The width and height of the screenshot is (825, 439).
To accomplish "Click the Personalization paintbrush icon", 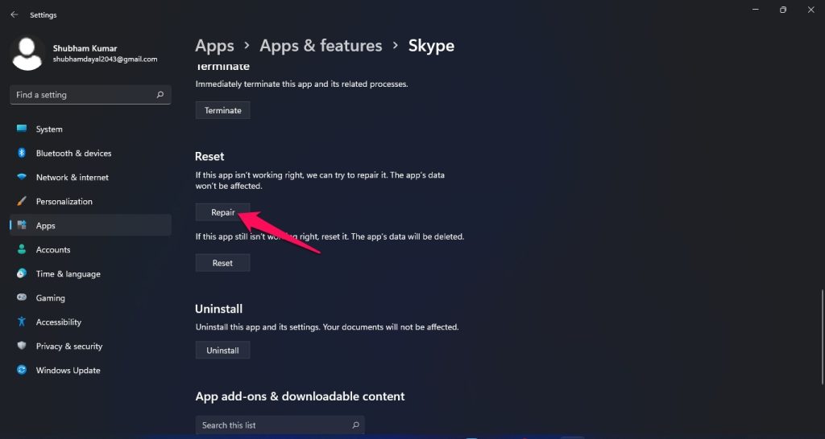I will tap(22, 202).
